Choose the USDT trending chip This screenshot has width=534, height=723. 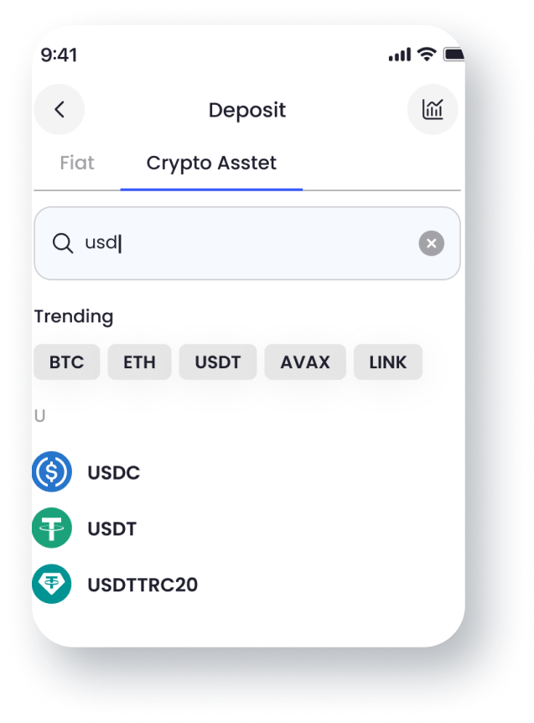point(218,362)
